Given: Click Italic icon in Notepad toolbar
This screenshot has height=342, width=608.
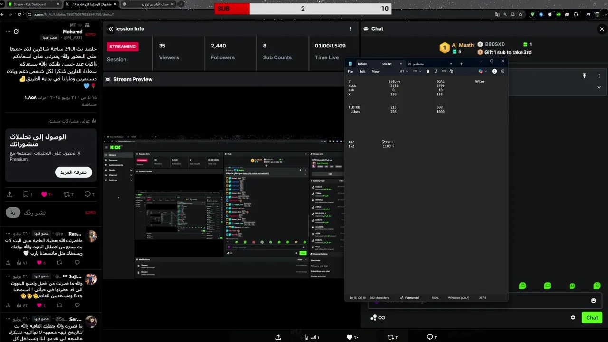Looking at the screenshot, I should [x=436, y=71].
